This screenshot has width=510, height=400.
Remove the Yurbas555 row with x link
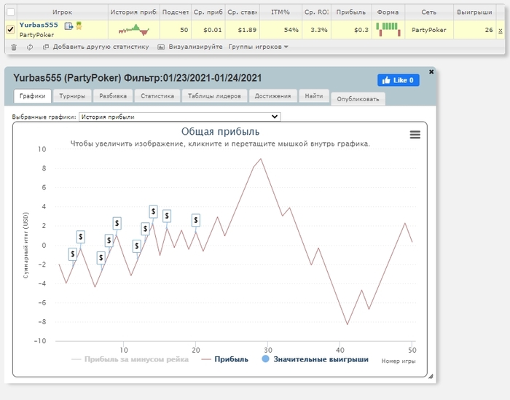point(501,31)
